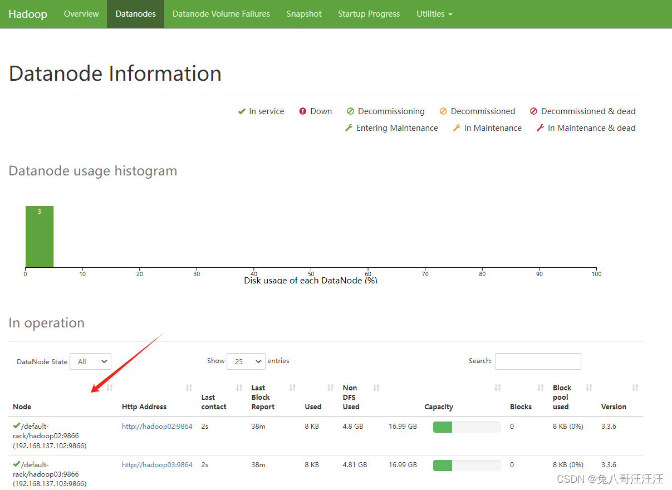
Task: Click the Decommissioned orange ban icon
Action: coord(443,111)
